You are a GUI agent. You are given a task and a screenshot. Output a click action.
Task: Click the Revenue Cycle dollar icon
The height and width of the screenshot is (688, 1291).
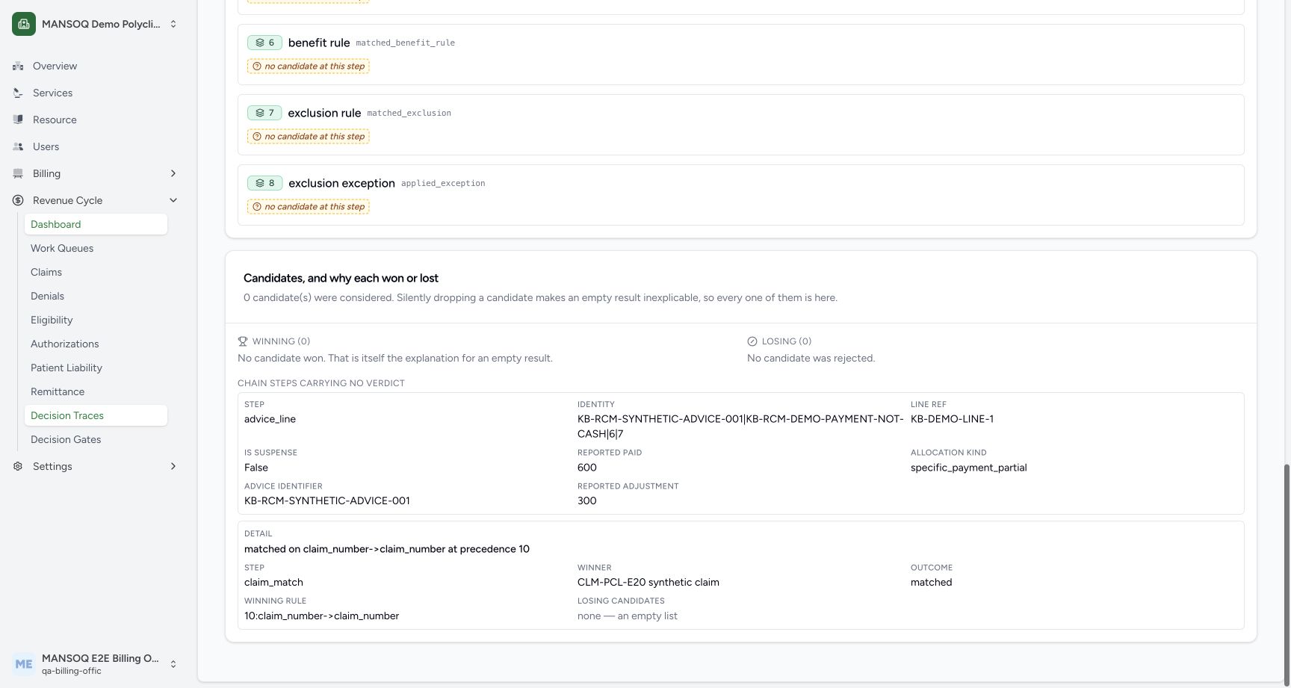coord(18,200)
